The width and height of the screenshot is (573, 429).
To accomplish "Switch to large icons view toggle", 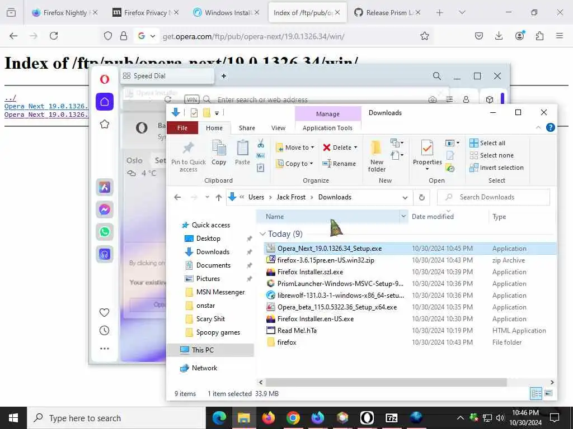I will point(548,393).
